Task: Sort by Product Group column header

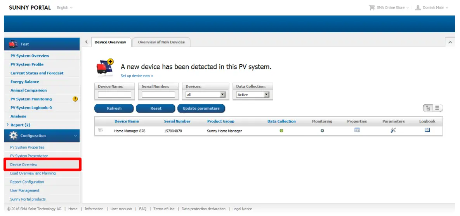Action: [x=220, y=121]
